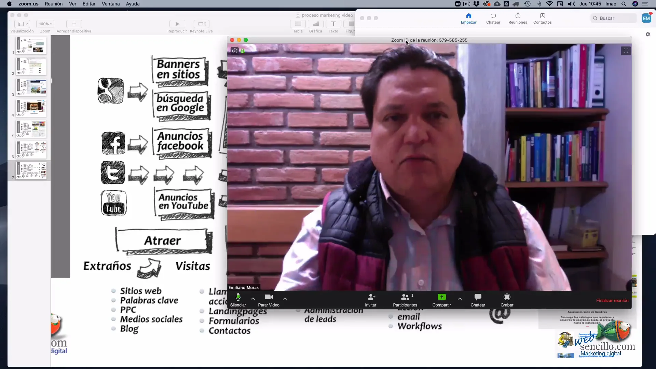Open meeting info icon on video

pyautogui.click(x=235, y=51)
